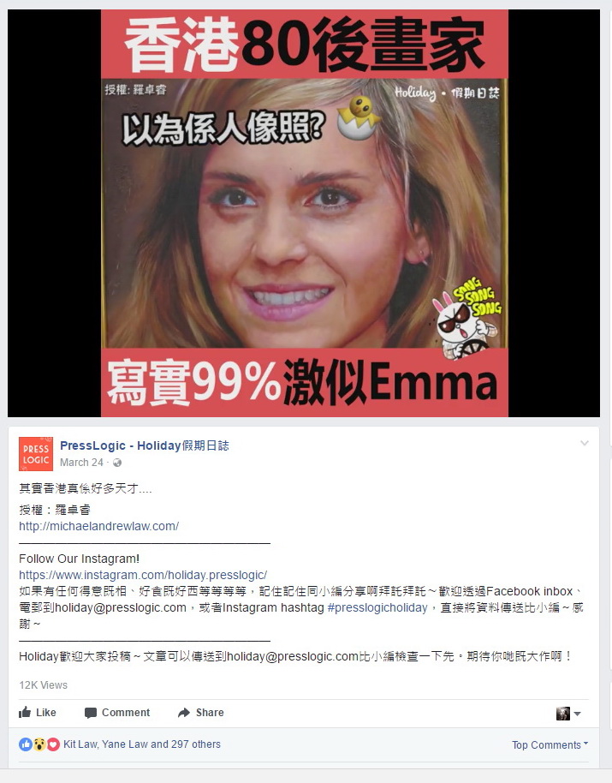Click the 12K Views count
Screen dimensions: 612x783
(43, 685)
